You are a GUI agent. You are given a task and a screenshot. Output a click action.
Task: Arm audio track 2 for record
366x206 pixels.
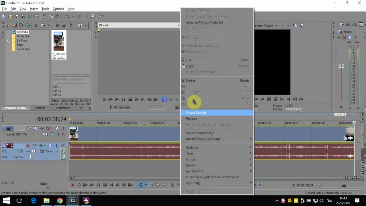pos(28,145)
